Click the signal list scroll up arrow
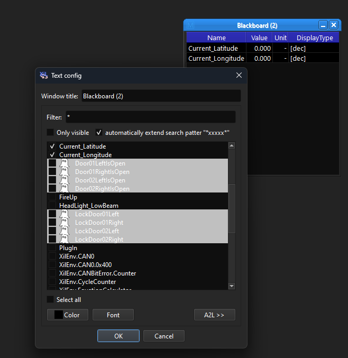 tap(232, 146)
